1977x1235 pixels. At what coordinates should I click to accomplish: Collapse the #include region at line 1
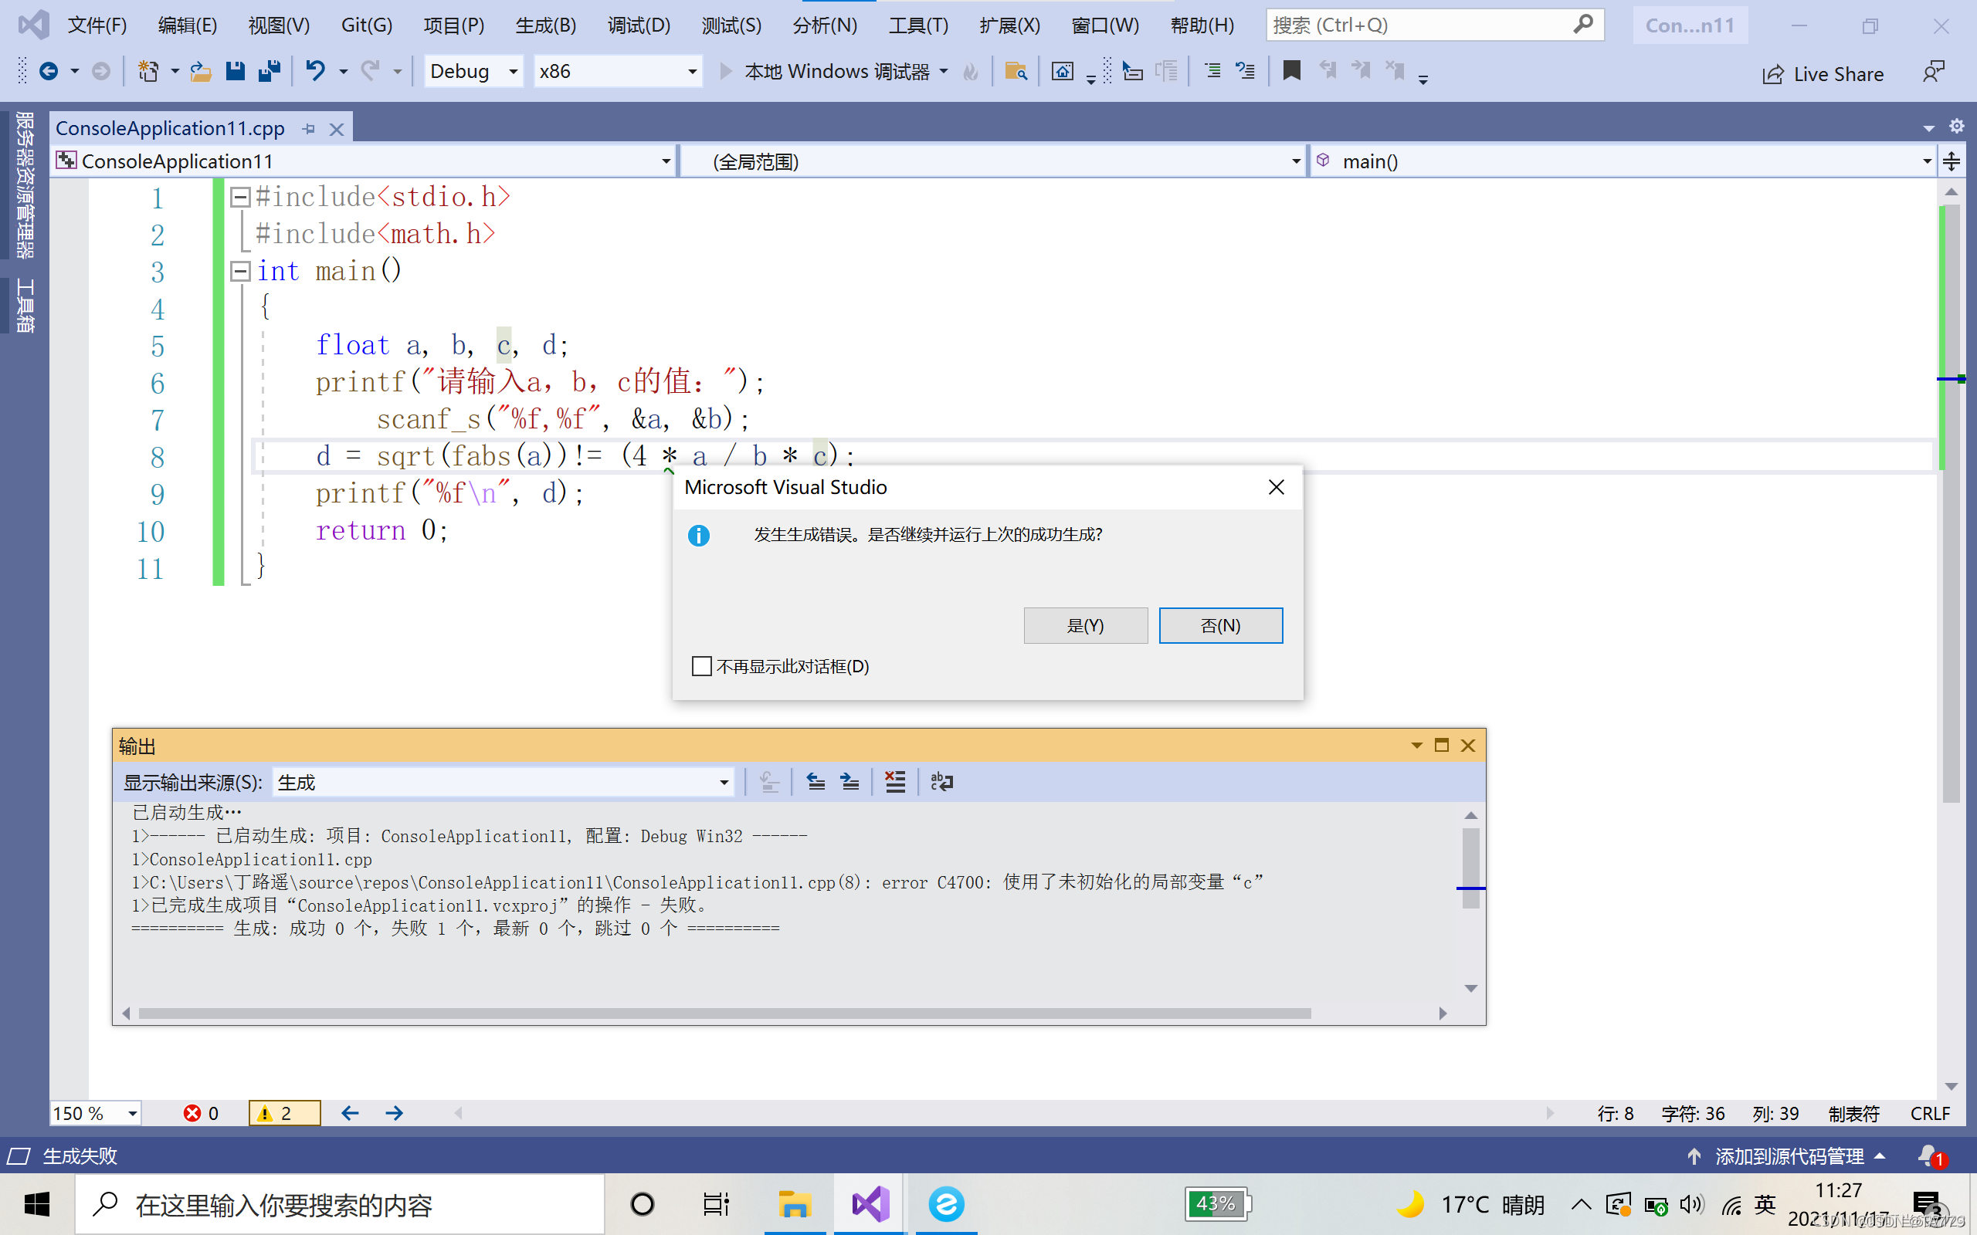tap(240, 197)
